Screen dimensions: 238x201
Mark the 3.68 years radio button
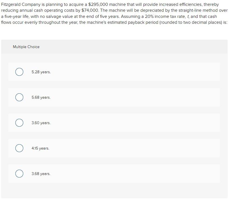pos(19,174)
